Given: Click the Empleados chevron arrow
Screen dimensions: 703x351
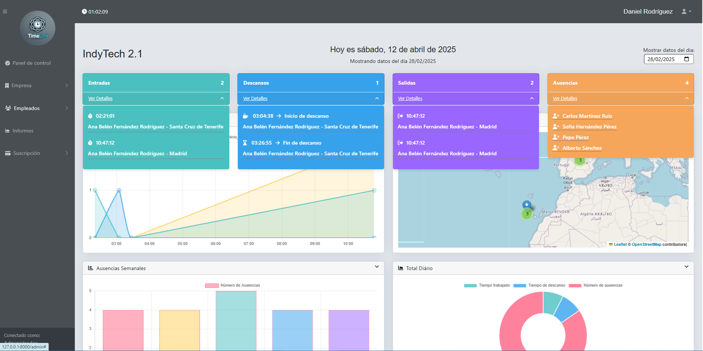Looking at the screenshot, I should pyautogui.click(x=67, y=108).
